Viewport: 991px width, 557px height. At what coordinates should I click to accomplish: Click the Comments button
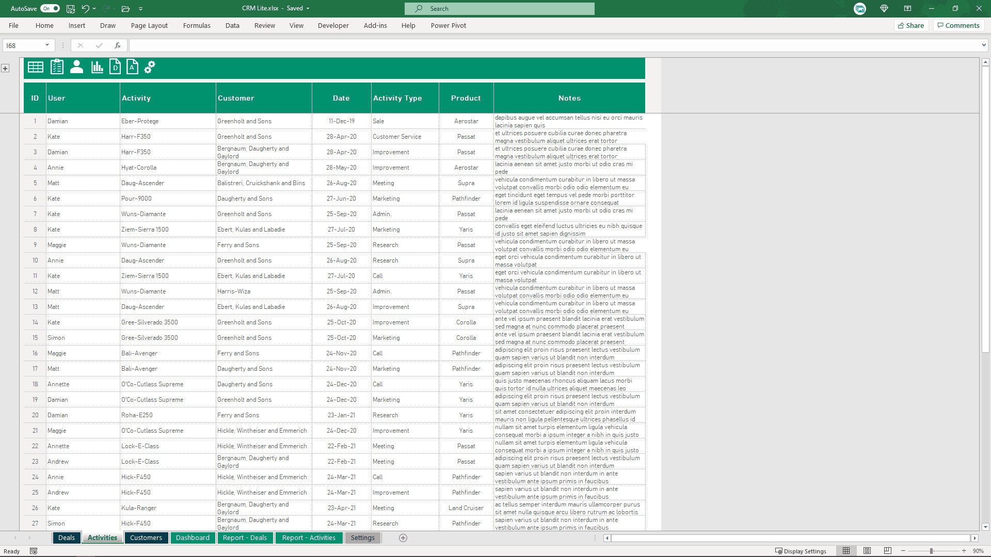[958, 25]
